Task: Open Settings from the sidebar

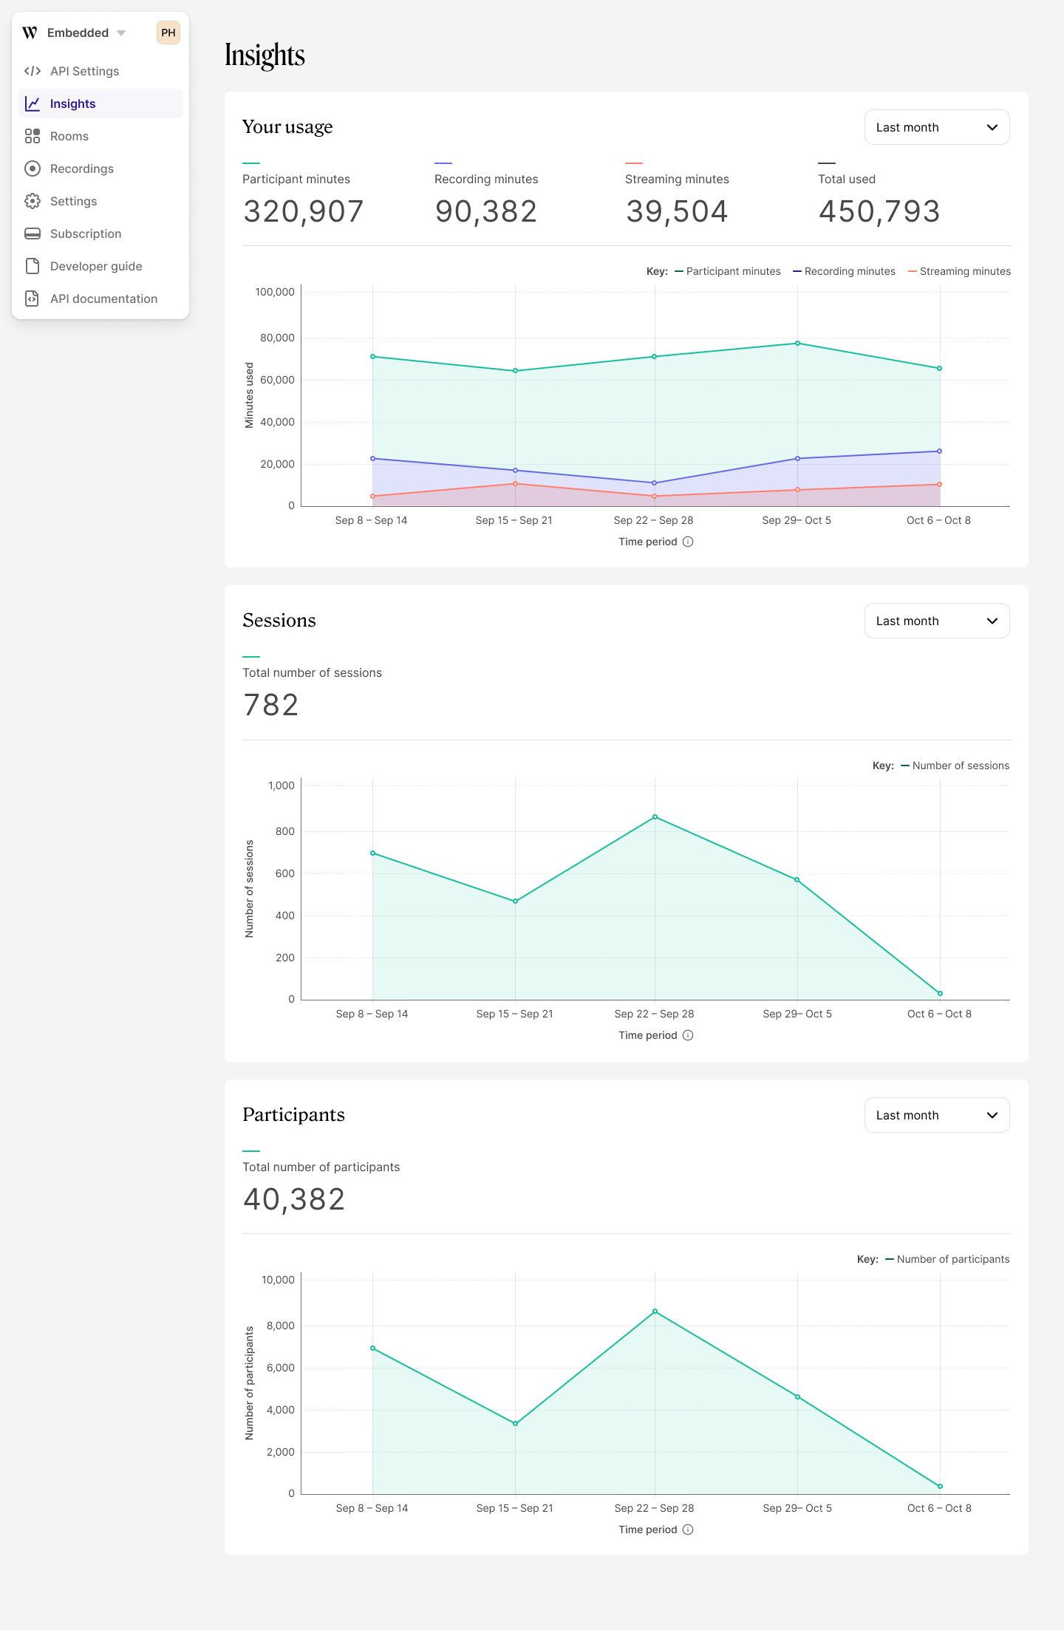Action: [100, 201]
